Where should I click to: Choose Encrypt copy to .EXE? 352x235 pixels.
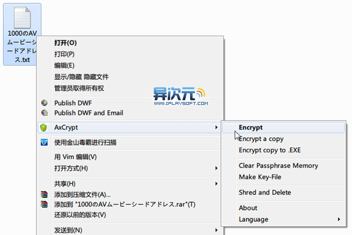(x=269, y=150)
